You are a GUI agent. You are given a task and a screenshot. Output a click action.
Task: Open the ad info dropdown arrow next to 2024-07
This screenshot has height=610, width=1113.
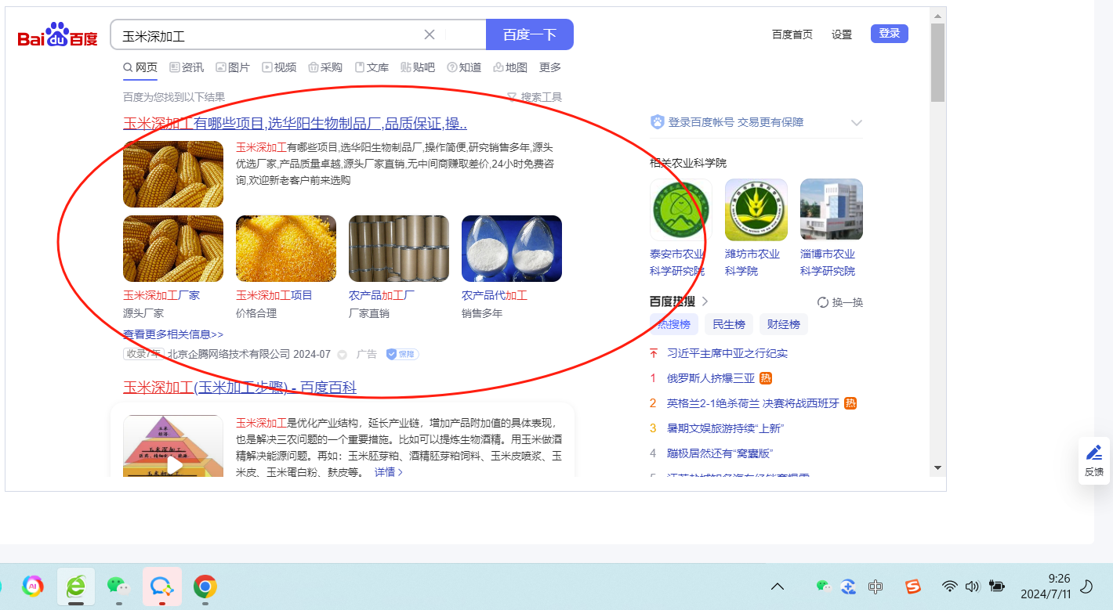(x=342, y=355)
